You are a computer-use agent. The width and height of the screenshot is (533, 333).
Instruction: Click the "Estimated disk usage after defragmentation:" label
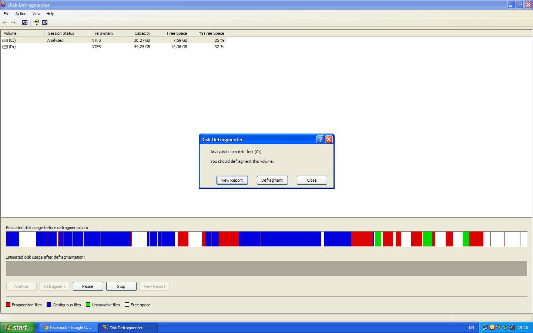coord(45,257)
